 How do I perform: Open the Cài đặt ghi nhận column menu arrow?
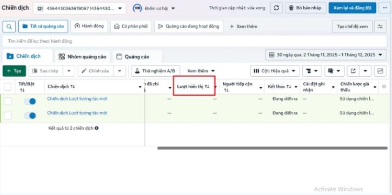tap(333, 87)
